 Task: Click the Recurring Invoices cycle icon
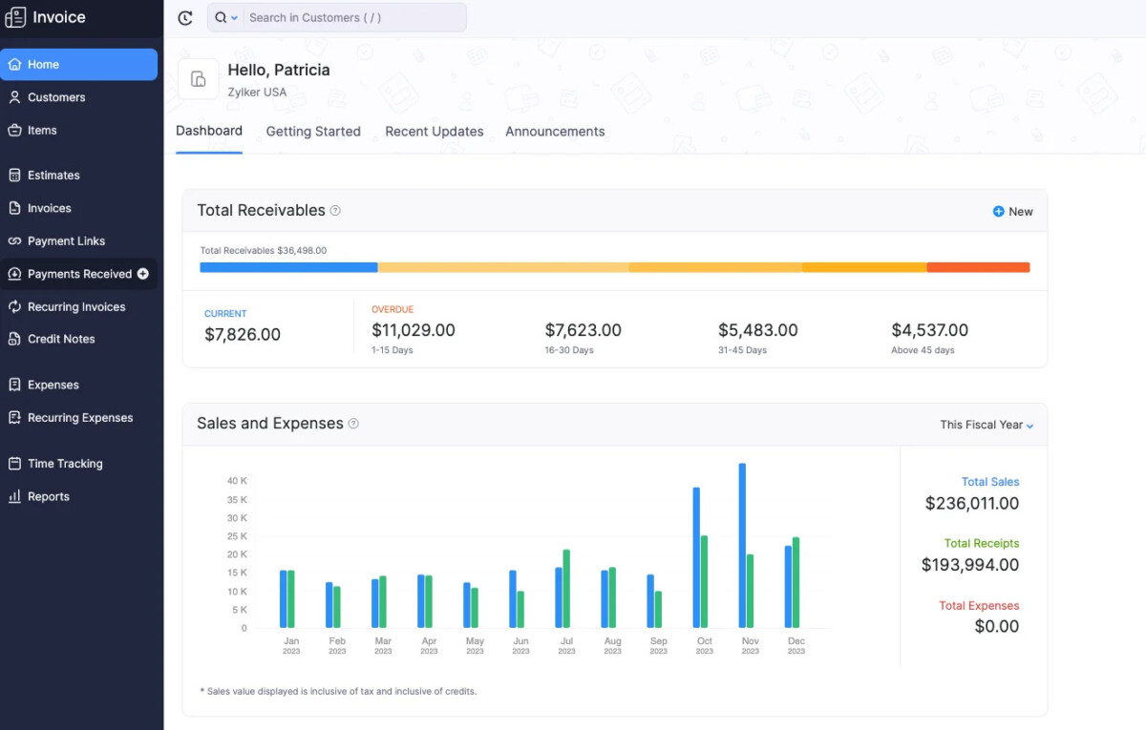pos(14,307)
